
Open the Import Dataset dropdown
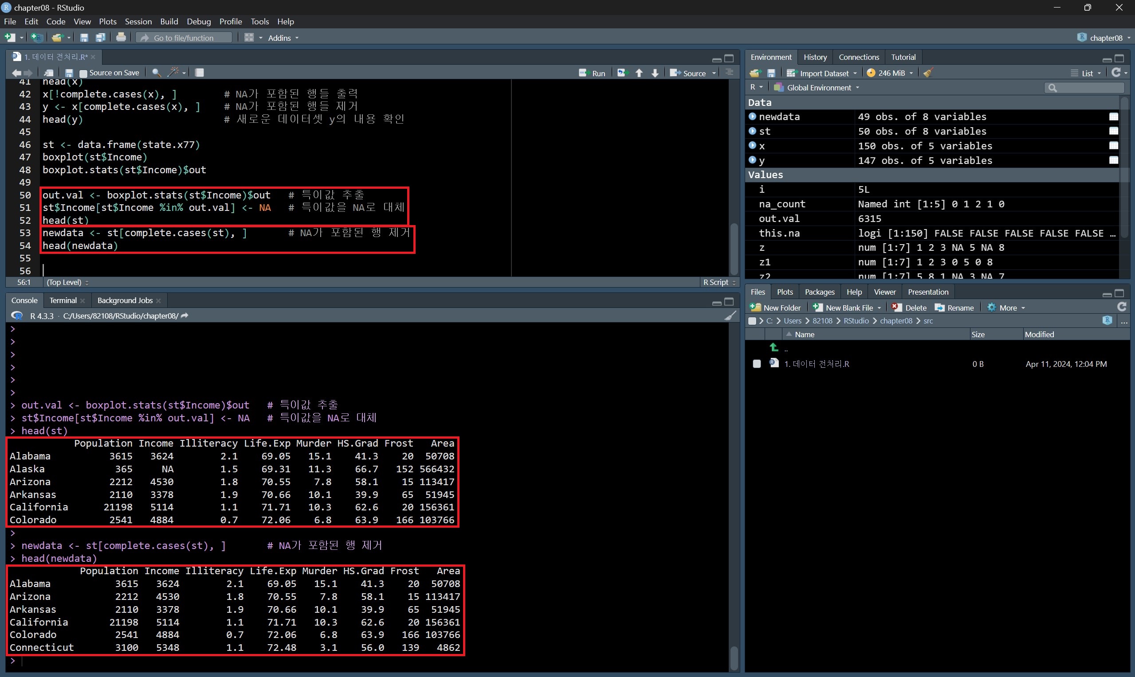coord(823,73)
